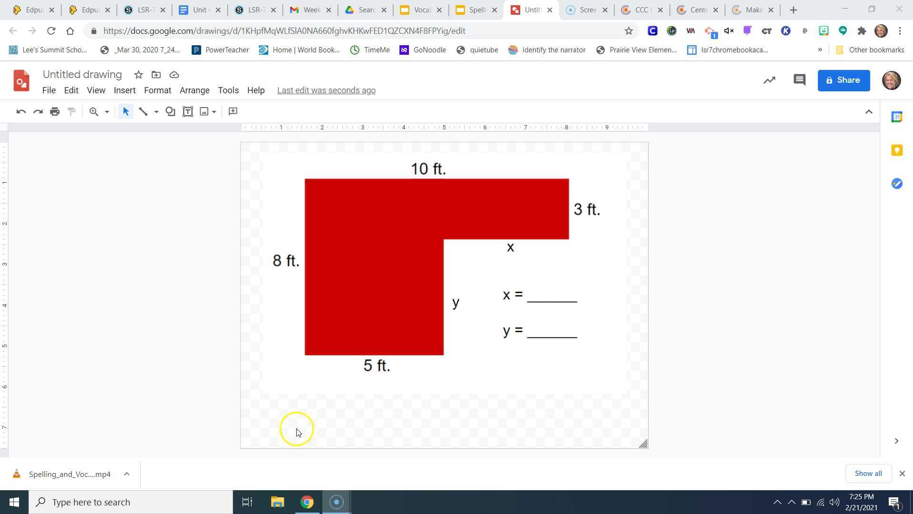
Task: Click the print icon
Action: pos(55,111)
